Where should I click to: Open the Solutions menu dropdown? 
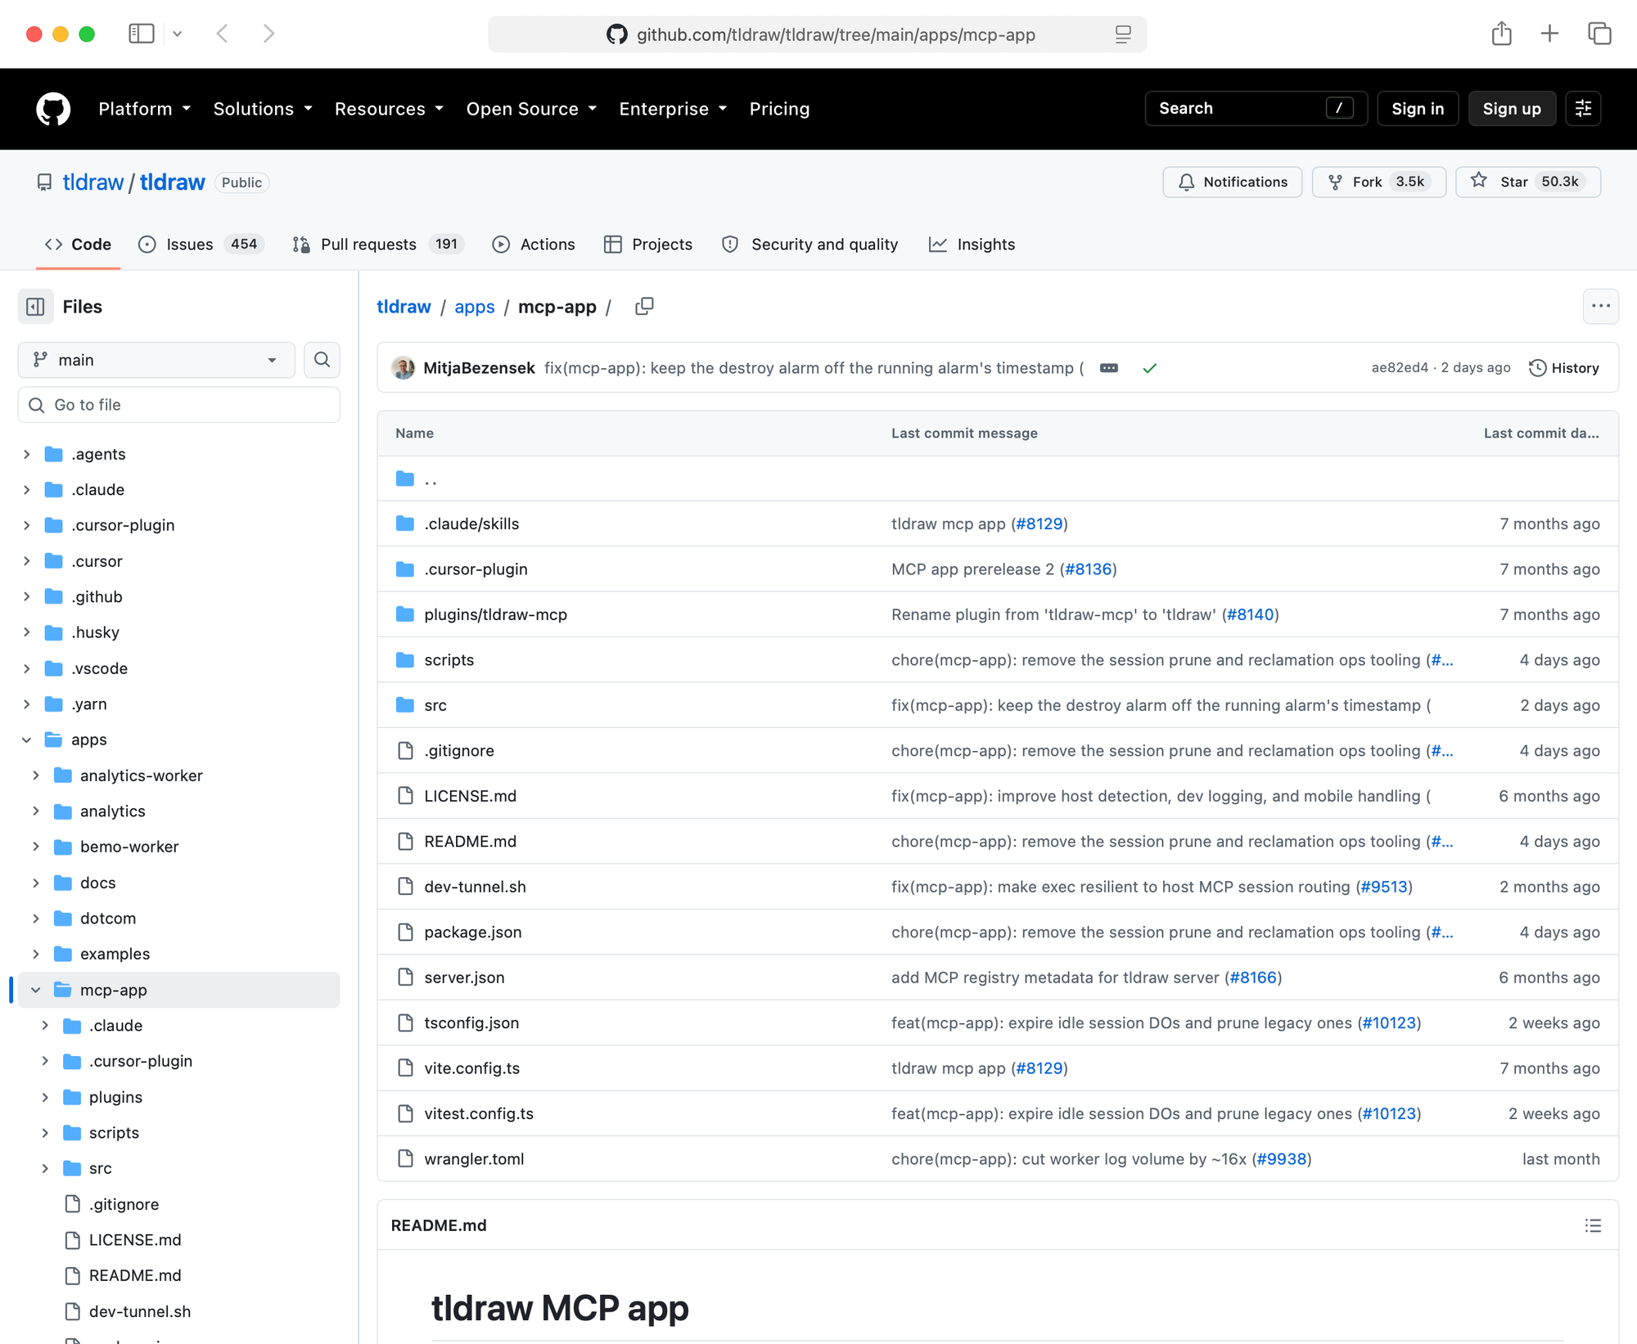click(x=263, y=109)
